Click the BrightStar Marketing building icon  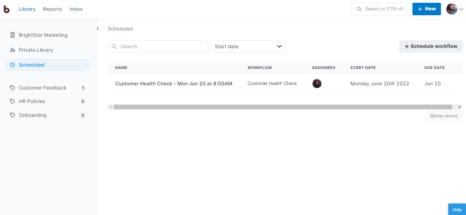pyautogui.click(x=12, y=35)
